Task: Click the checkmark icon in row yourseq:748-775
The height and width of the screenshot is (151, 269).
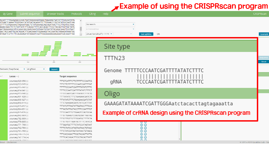Action: [145, 134]
